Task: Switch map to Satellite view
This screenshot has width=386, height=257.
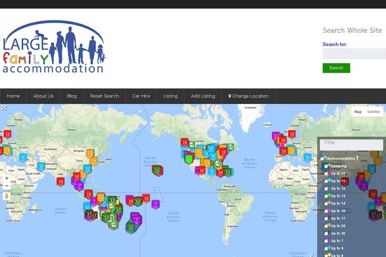Action: (373, 112)
